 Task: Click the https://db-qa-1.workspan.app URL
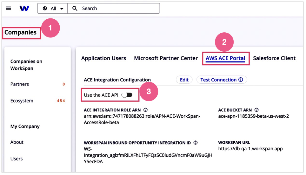250,149
